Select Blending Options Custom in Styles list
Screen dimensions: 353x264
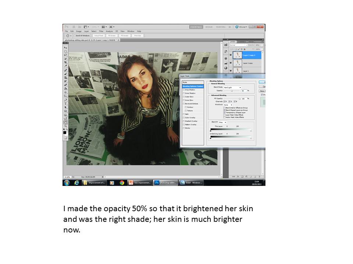click(x=193, y=86)
